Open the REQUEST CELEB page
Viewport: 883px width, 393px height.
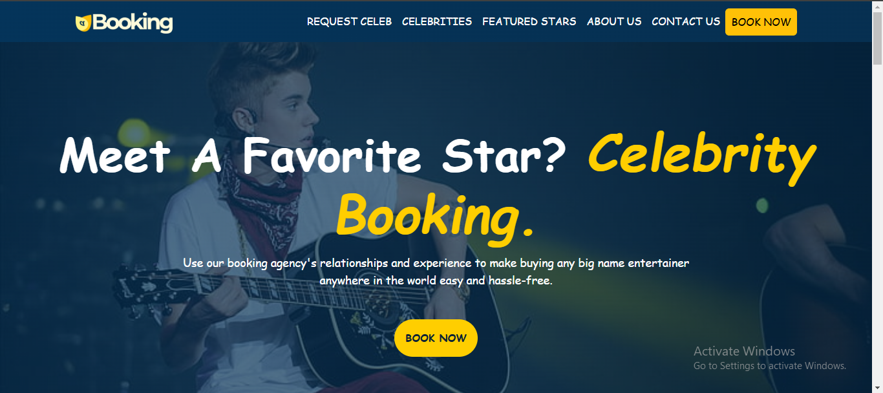[x=349, y=21]
